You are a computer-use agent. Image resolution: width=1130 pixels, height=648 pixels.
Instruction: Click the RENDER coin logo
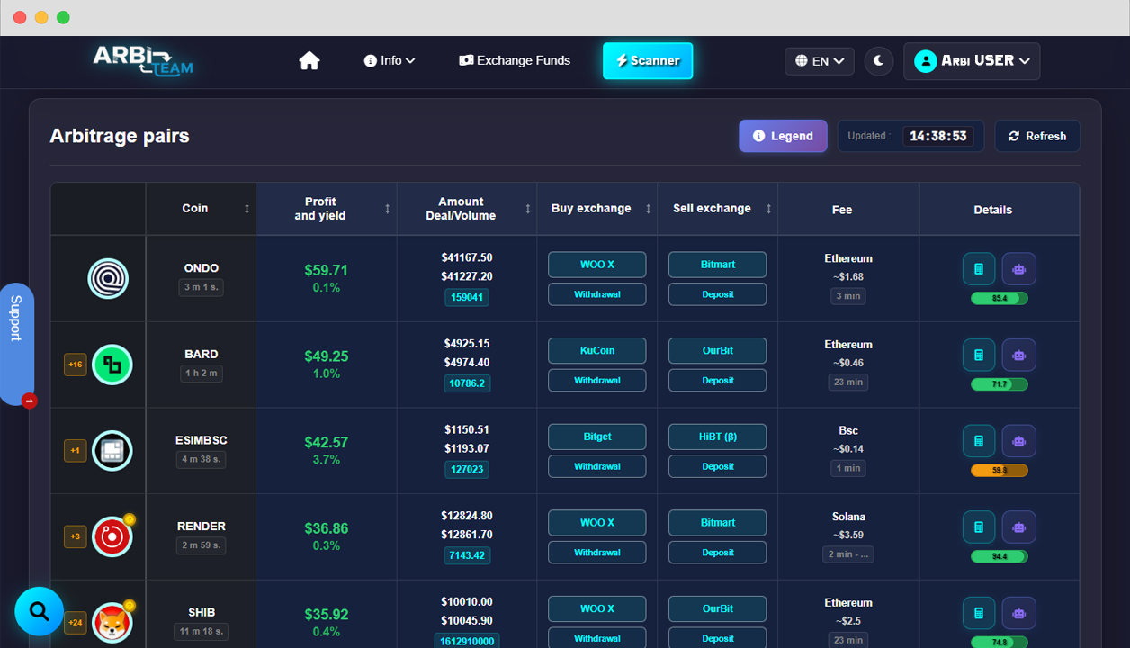112,536
